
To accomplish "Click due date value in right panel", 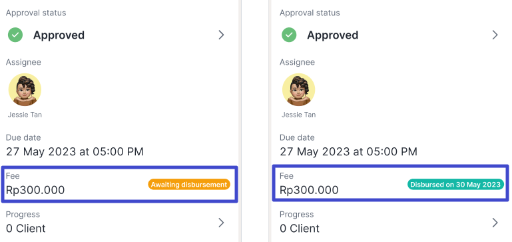I will 348,152.
